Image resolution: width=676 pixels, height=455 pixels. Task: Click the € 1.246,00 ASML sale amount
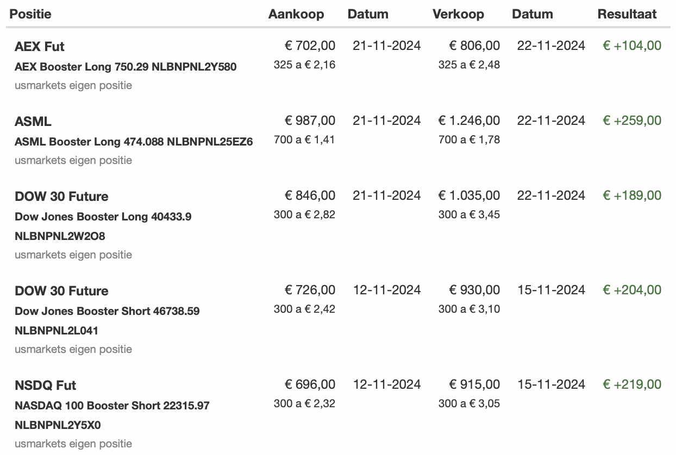(470, 121)
